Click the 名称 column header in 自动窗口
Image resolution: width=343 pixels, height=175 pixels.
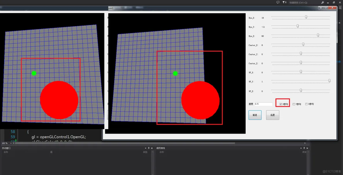coord(6,152)
